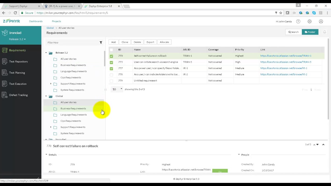Click the filter funnel icon

point(101,42)
